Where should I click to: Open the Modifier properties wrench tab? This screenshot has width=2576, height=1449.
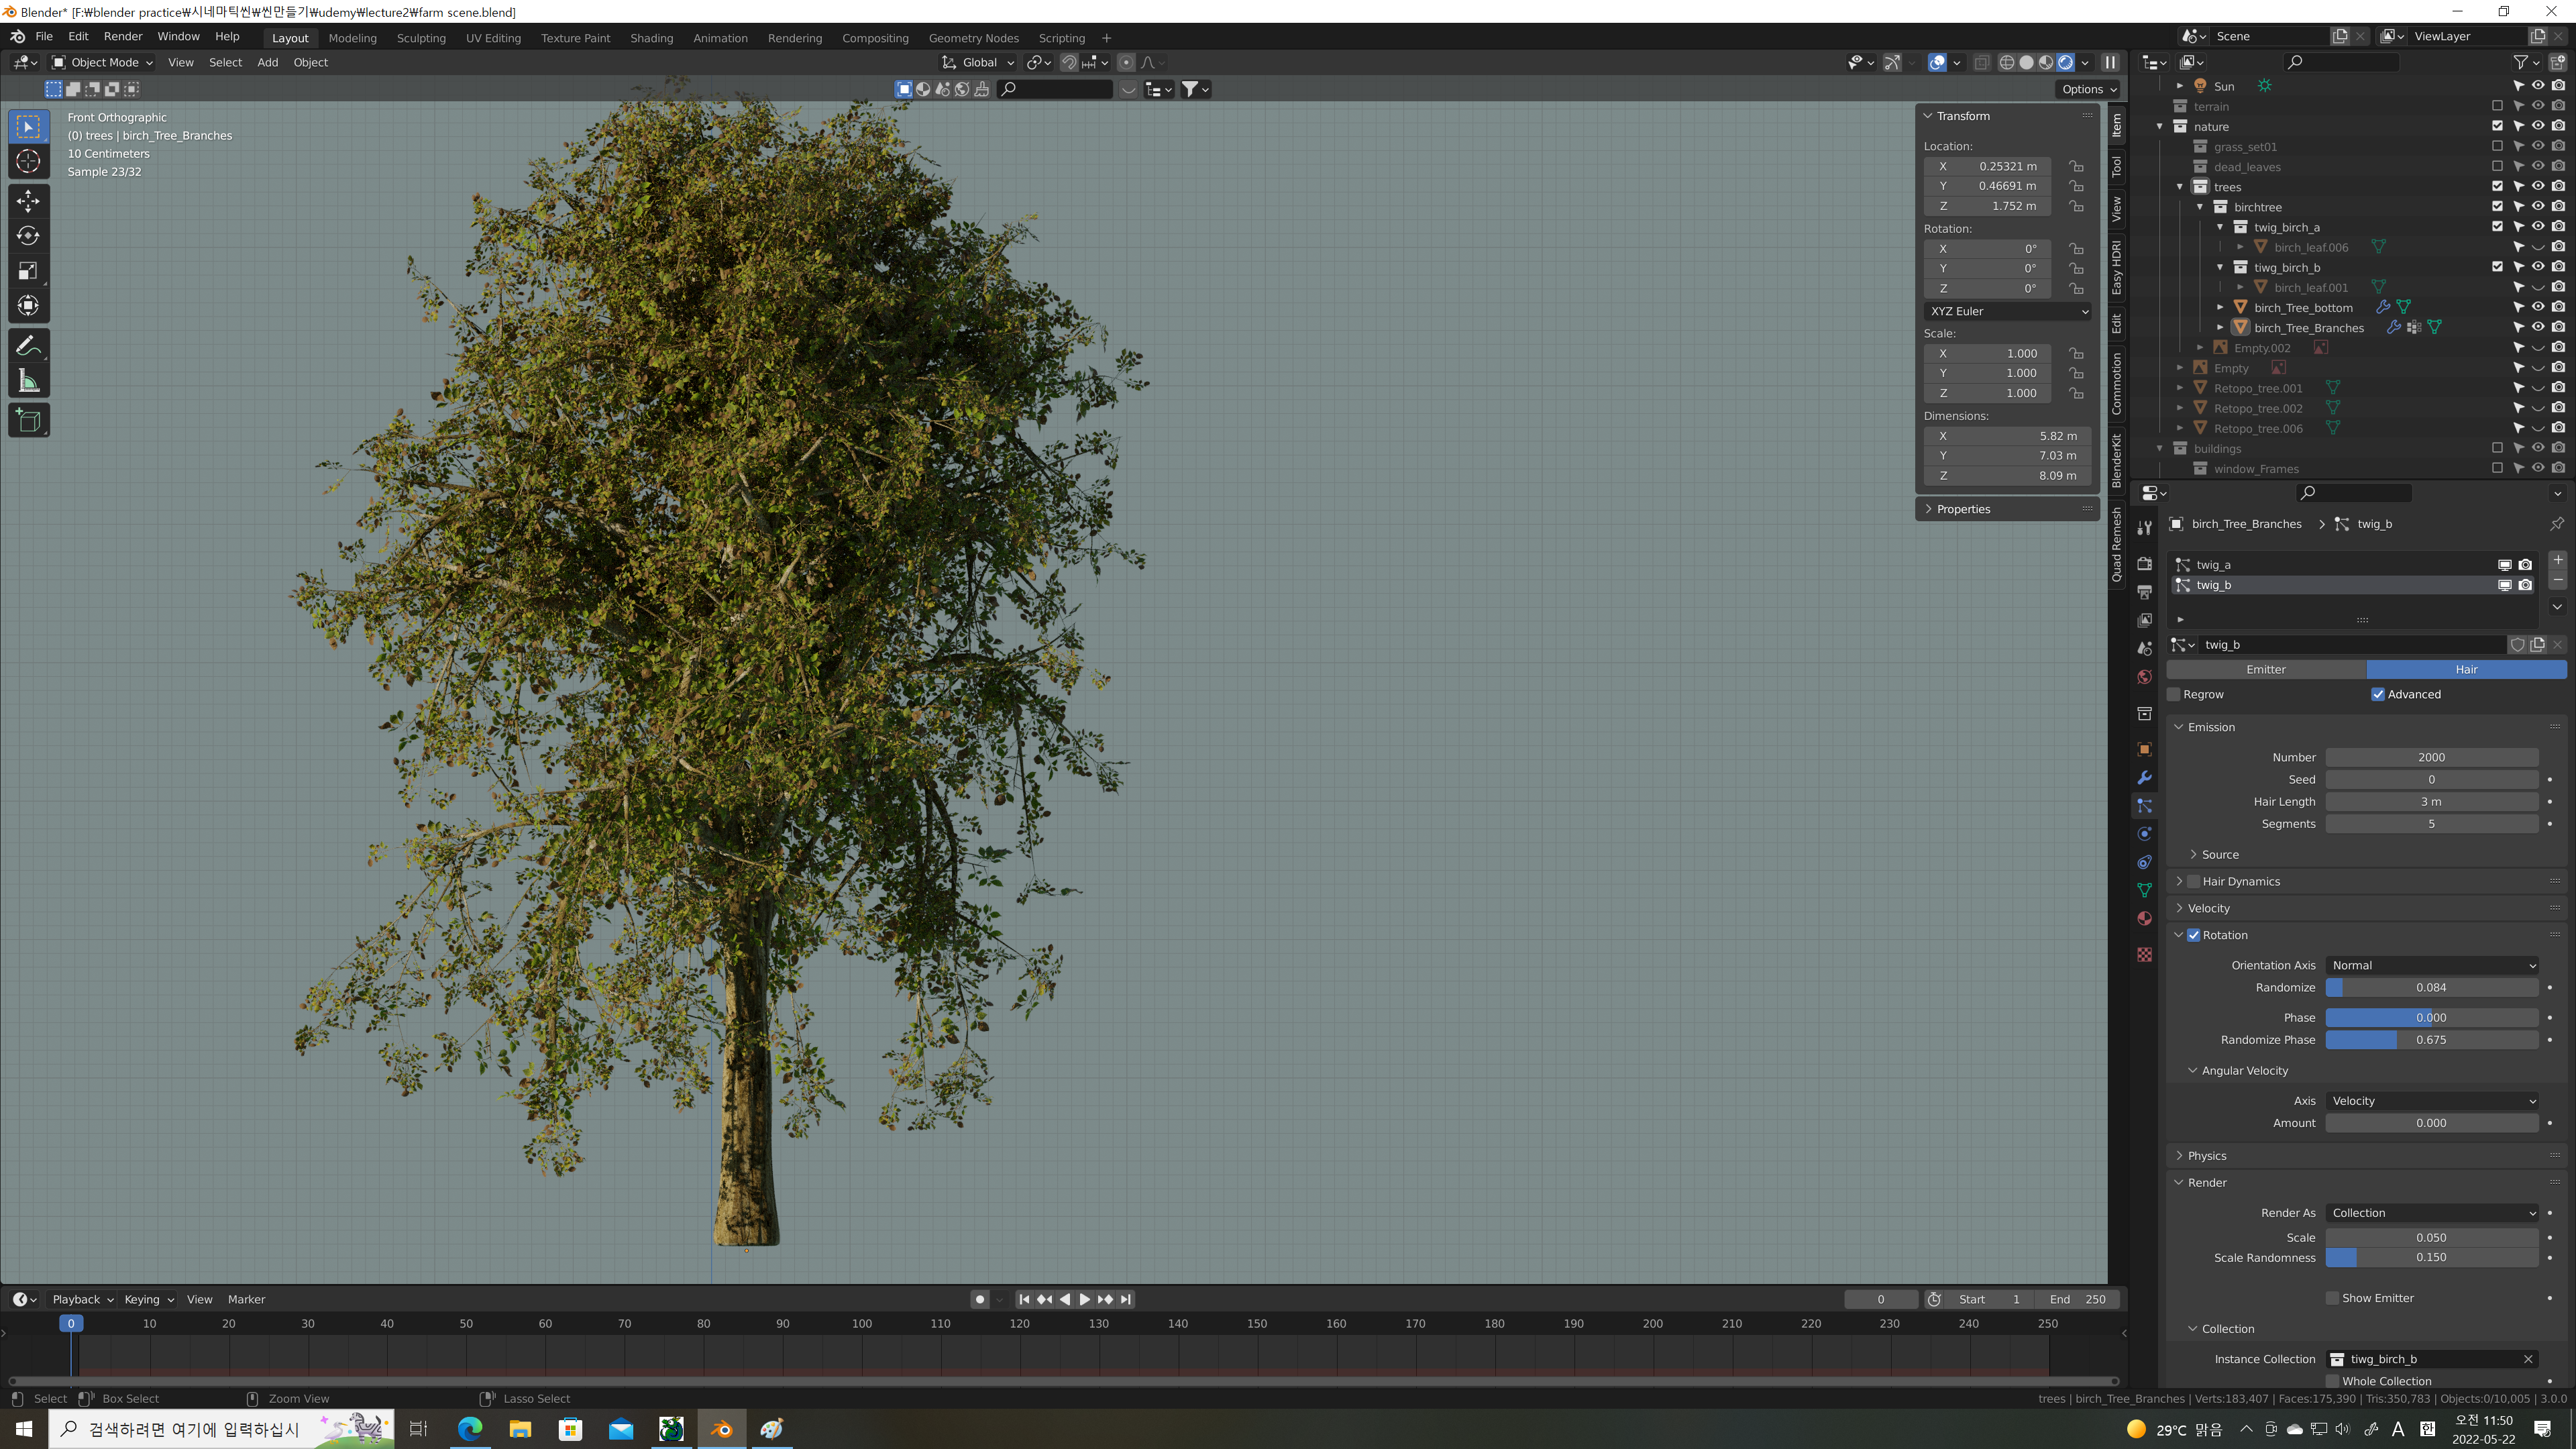point(2144,778)
